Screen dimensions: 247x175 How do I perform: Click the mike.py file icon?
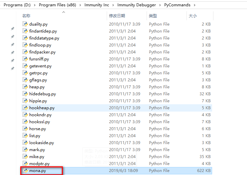pyautogui.click(x=25, y=157)
